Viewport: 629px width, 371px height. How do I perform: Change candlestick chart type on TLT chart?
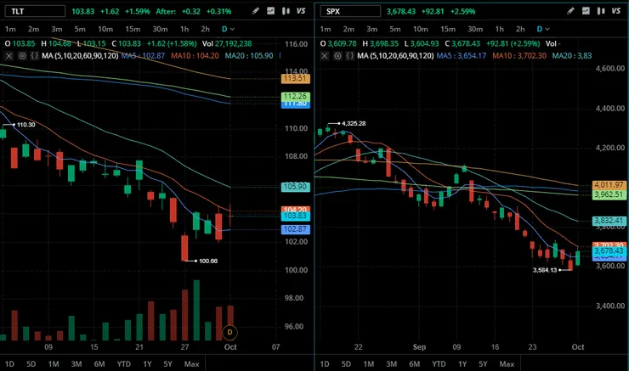point(286,11)
